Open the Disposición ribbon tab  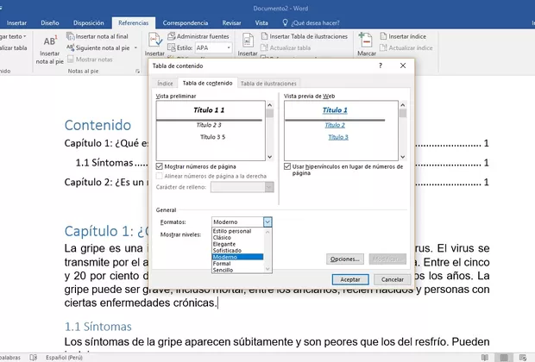pyautogui.click(x=88, y=22)
